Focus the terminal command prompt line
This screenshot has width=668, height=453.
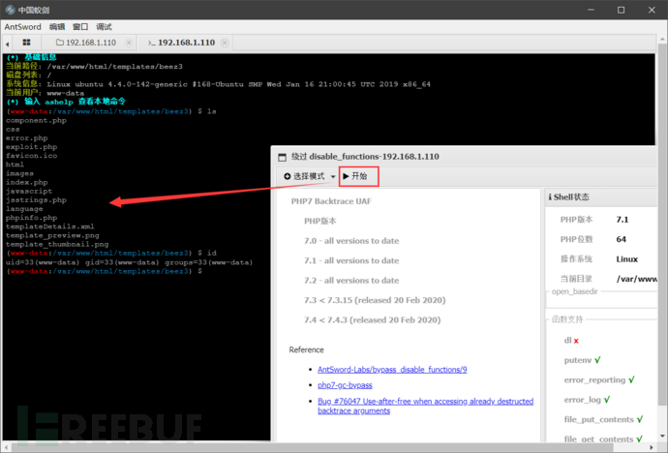coord(105,271)
